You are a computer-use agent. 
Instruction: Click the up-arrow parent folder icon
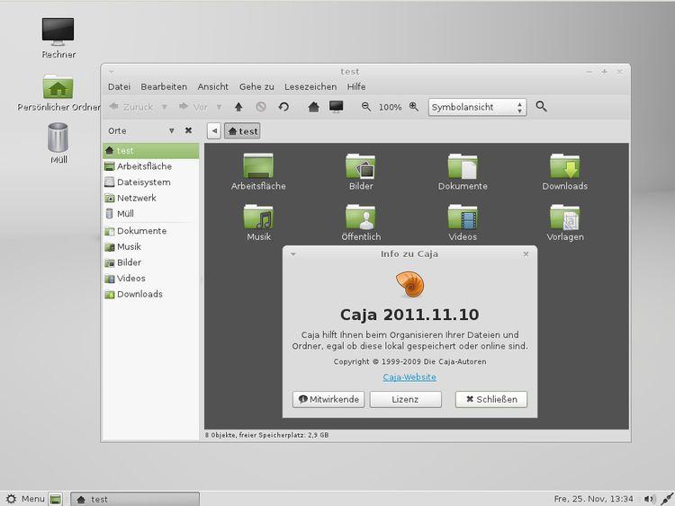point(238,107)
